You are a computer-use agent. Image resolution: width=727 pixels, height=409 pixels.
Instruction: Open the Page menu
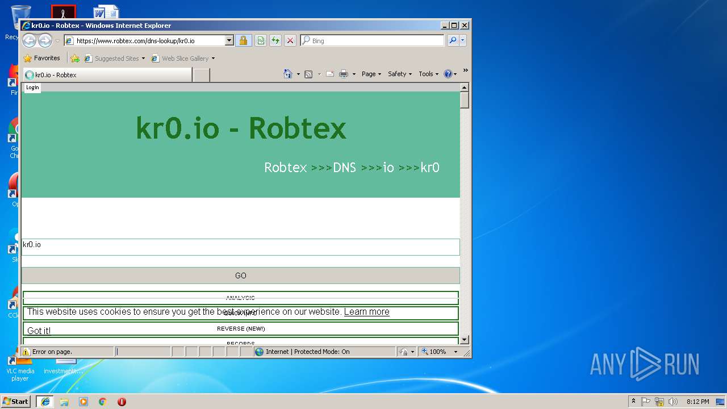tap(371, 74)
